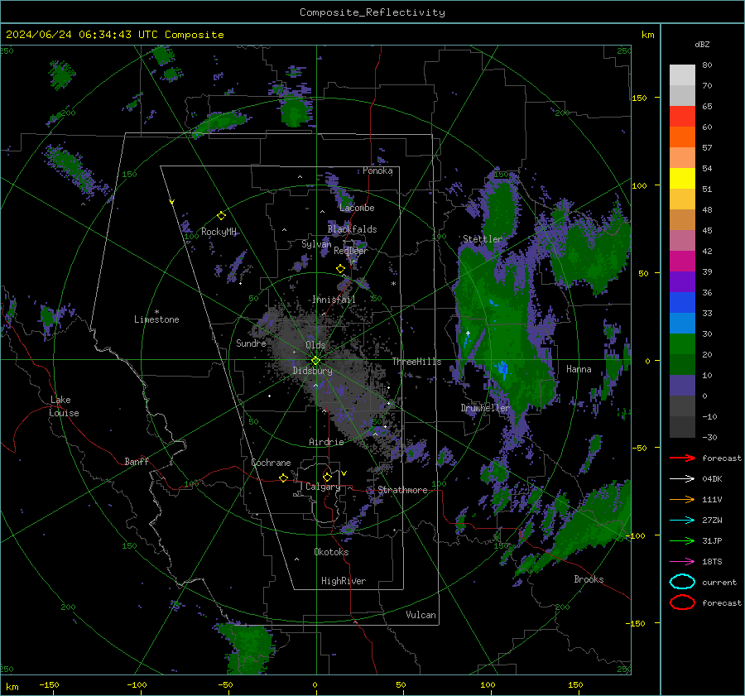745x696 pixels.
Task: Click the Hanna town label
Action: [x=579, y=369]
